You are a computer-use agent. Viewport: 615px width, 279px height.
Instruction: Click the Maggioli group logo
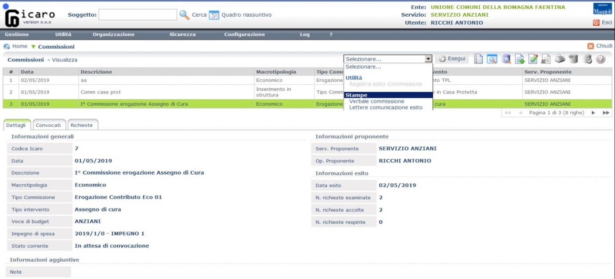[x=602, y=9]
